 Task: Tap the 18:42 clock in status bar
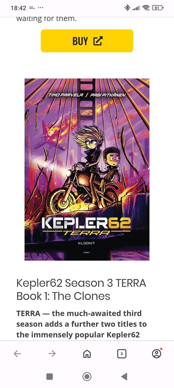18,8
